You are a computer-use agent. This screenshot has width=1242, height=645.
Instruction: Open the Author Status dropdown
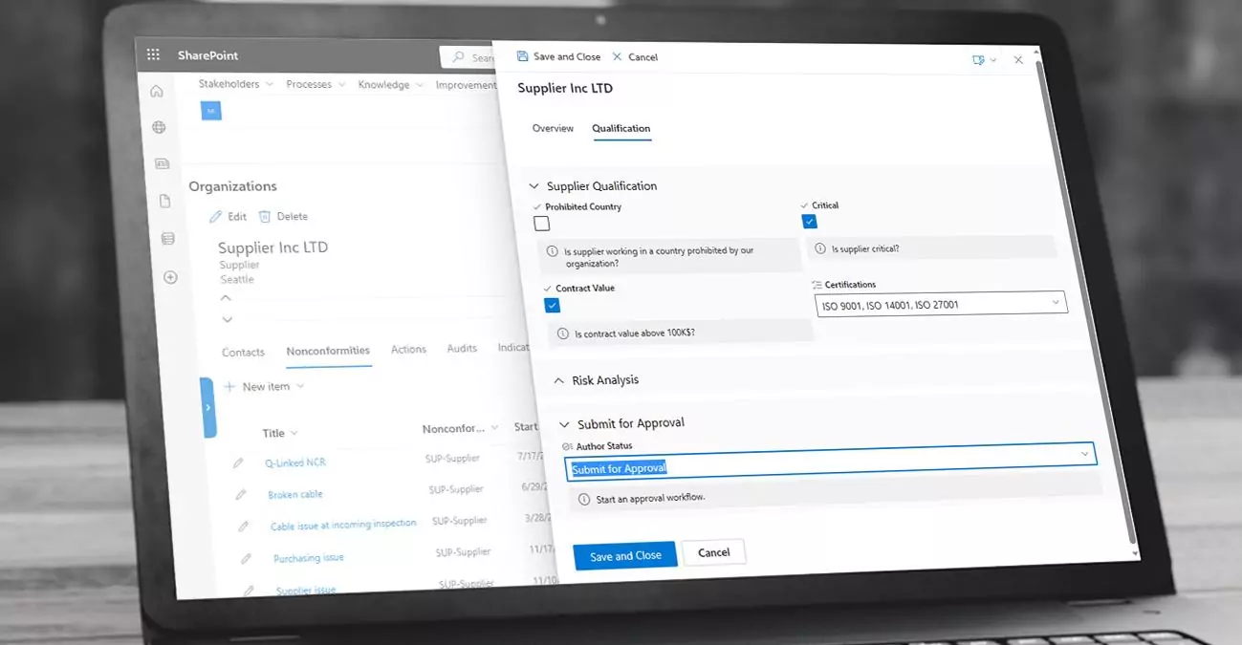pyautogui.click(x=830, y=461)
